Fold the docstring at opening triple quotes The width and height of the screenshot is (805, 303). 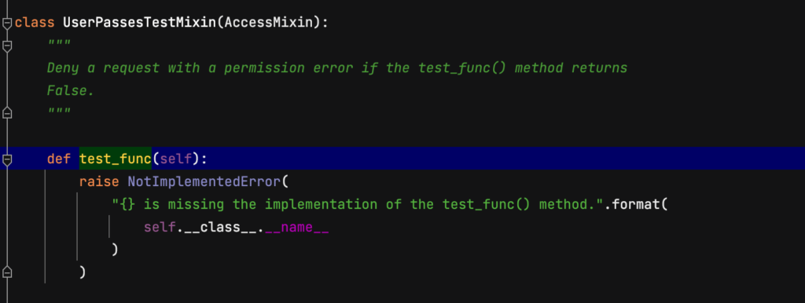pos(6,46)
